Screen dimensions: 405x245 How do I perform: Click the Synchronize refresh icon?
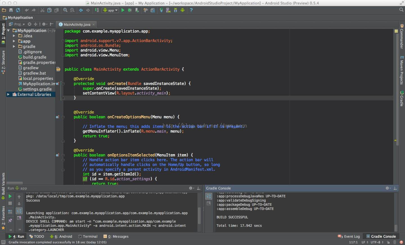click(x=18, y=10)
